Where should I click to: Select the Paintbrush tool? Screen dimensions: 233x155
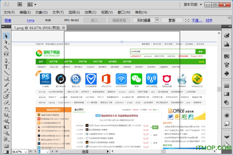tap(6, 84)
